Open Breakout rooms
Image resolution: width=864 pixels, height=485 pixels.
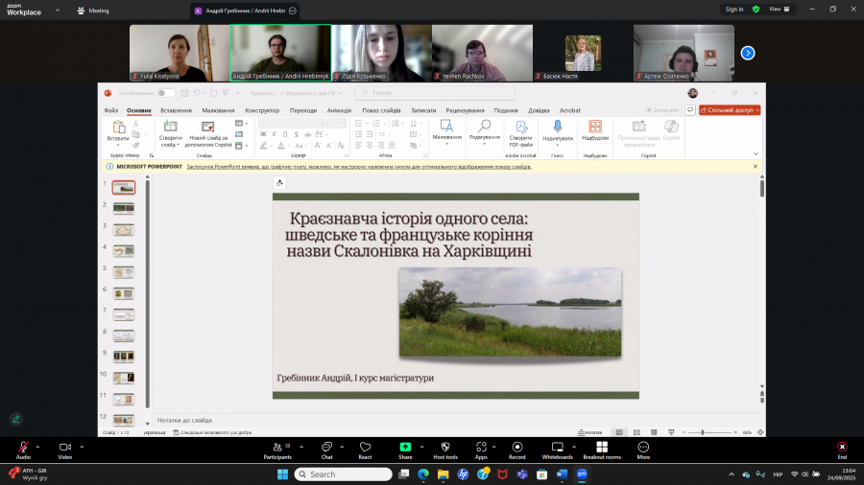[x=602, y=448]
